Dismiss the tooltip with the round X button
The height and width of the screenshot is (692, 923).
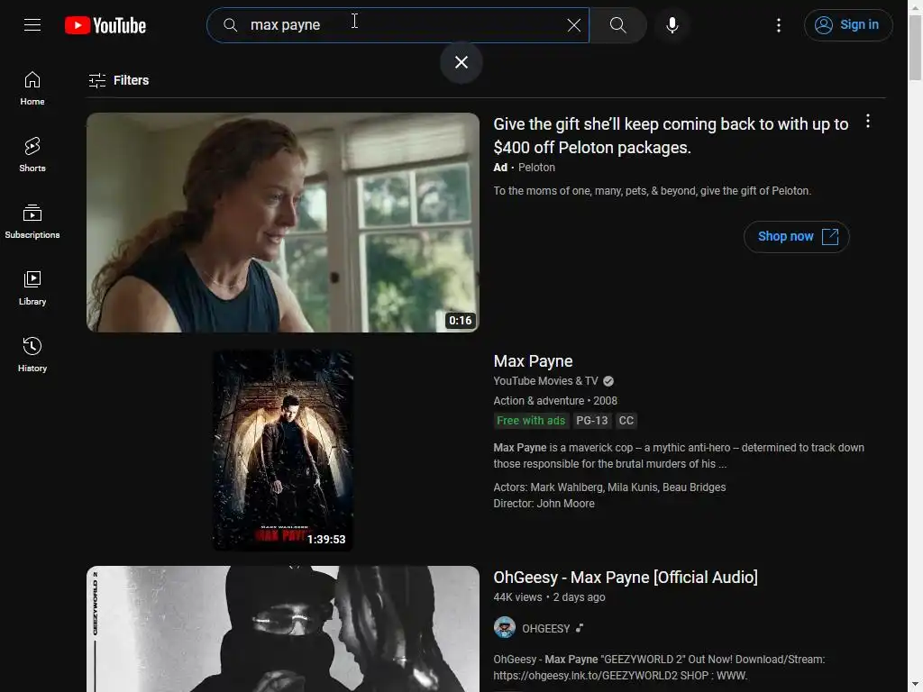pos(461,62)
